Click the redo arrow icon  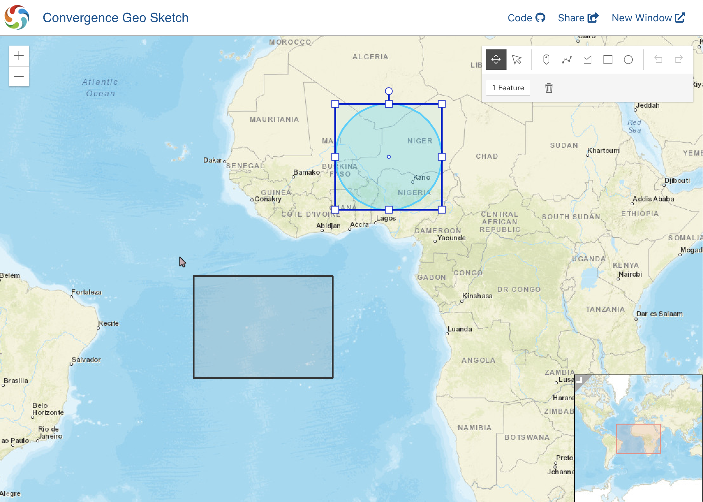pyautogui.click(x=678, y=60)
